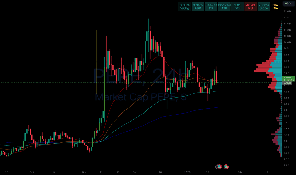Click the 0.35% %Chg indicator cell
The height and width of the screenshot is (175, 296).
pos(185,7)
